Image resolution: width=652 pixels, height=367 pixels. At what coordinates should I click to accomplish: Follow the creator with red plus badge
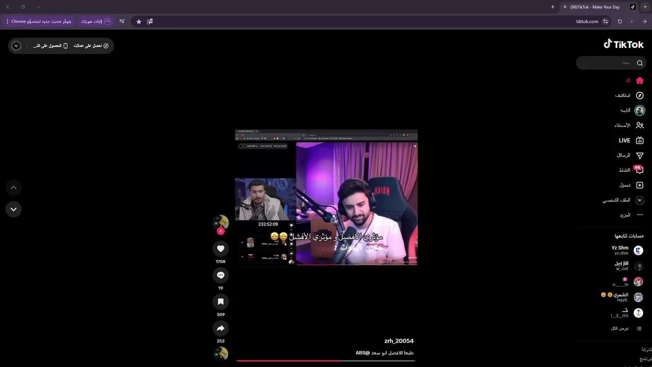tap(221, 231)
